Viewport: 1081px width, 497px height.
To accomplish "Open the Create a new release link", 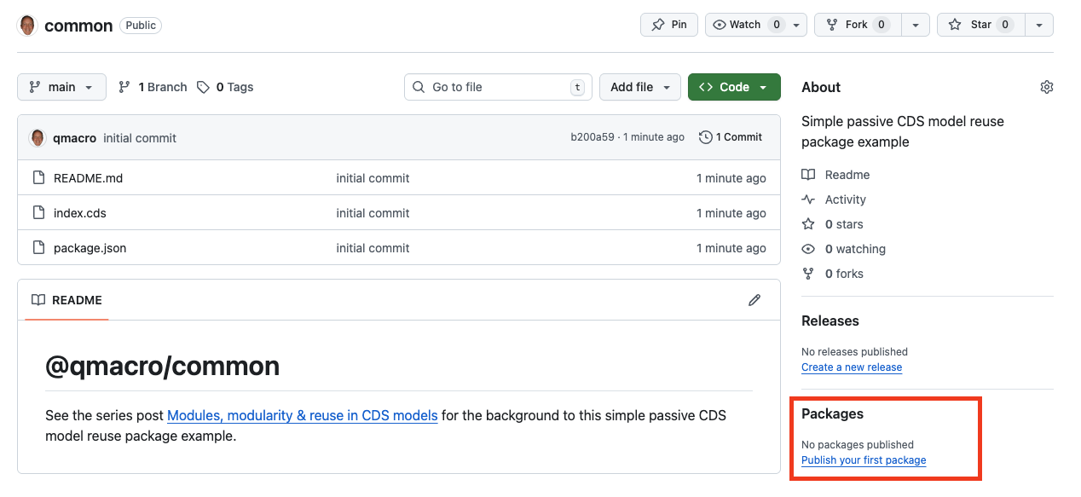I will 851,367.
